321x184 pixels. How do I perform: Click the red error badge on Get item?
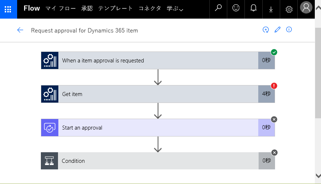click(274, 86)
